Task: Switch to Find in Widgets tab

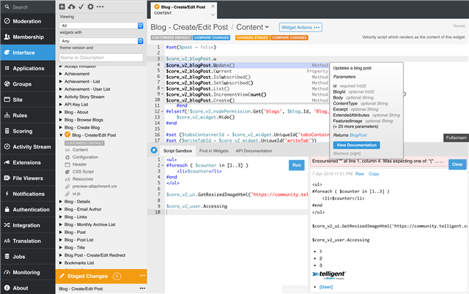Action: pos(214,151)
